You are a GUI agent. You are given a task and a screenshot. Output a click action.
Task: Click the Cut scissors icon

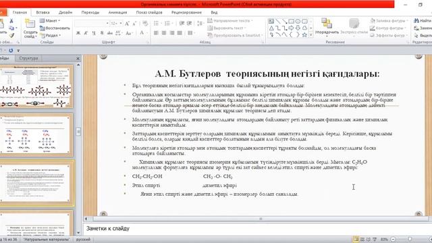(x=11, y=21)
